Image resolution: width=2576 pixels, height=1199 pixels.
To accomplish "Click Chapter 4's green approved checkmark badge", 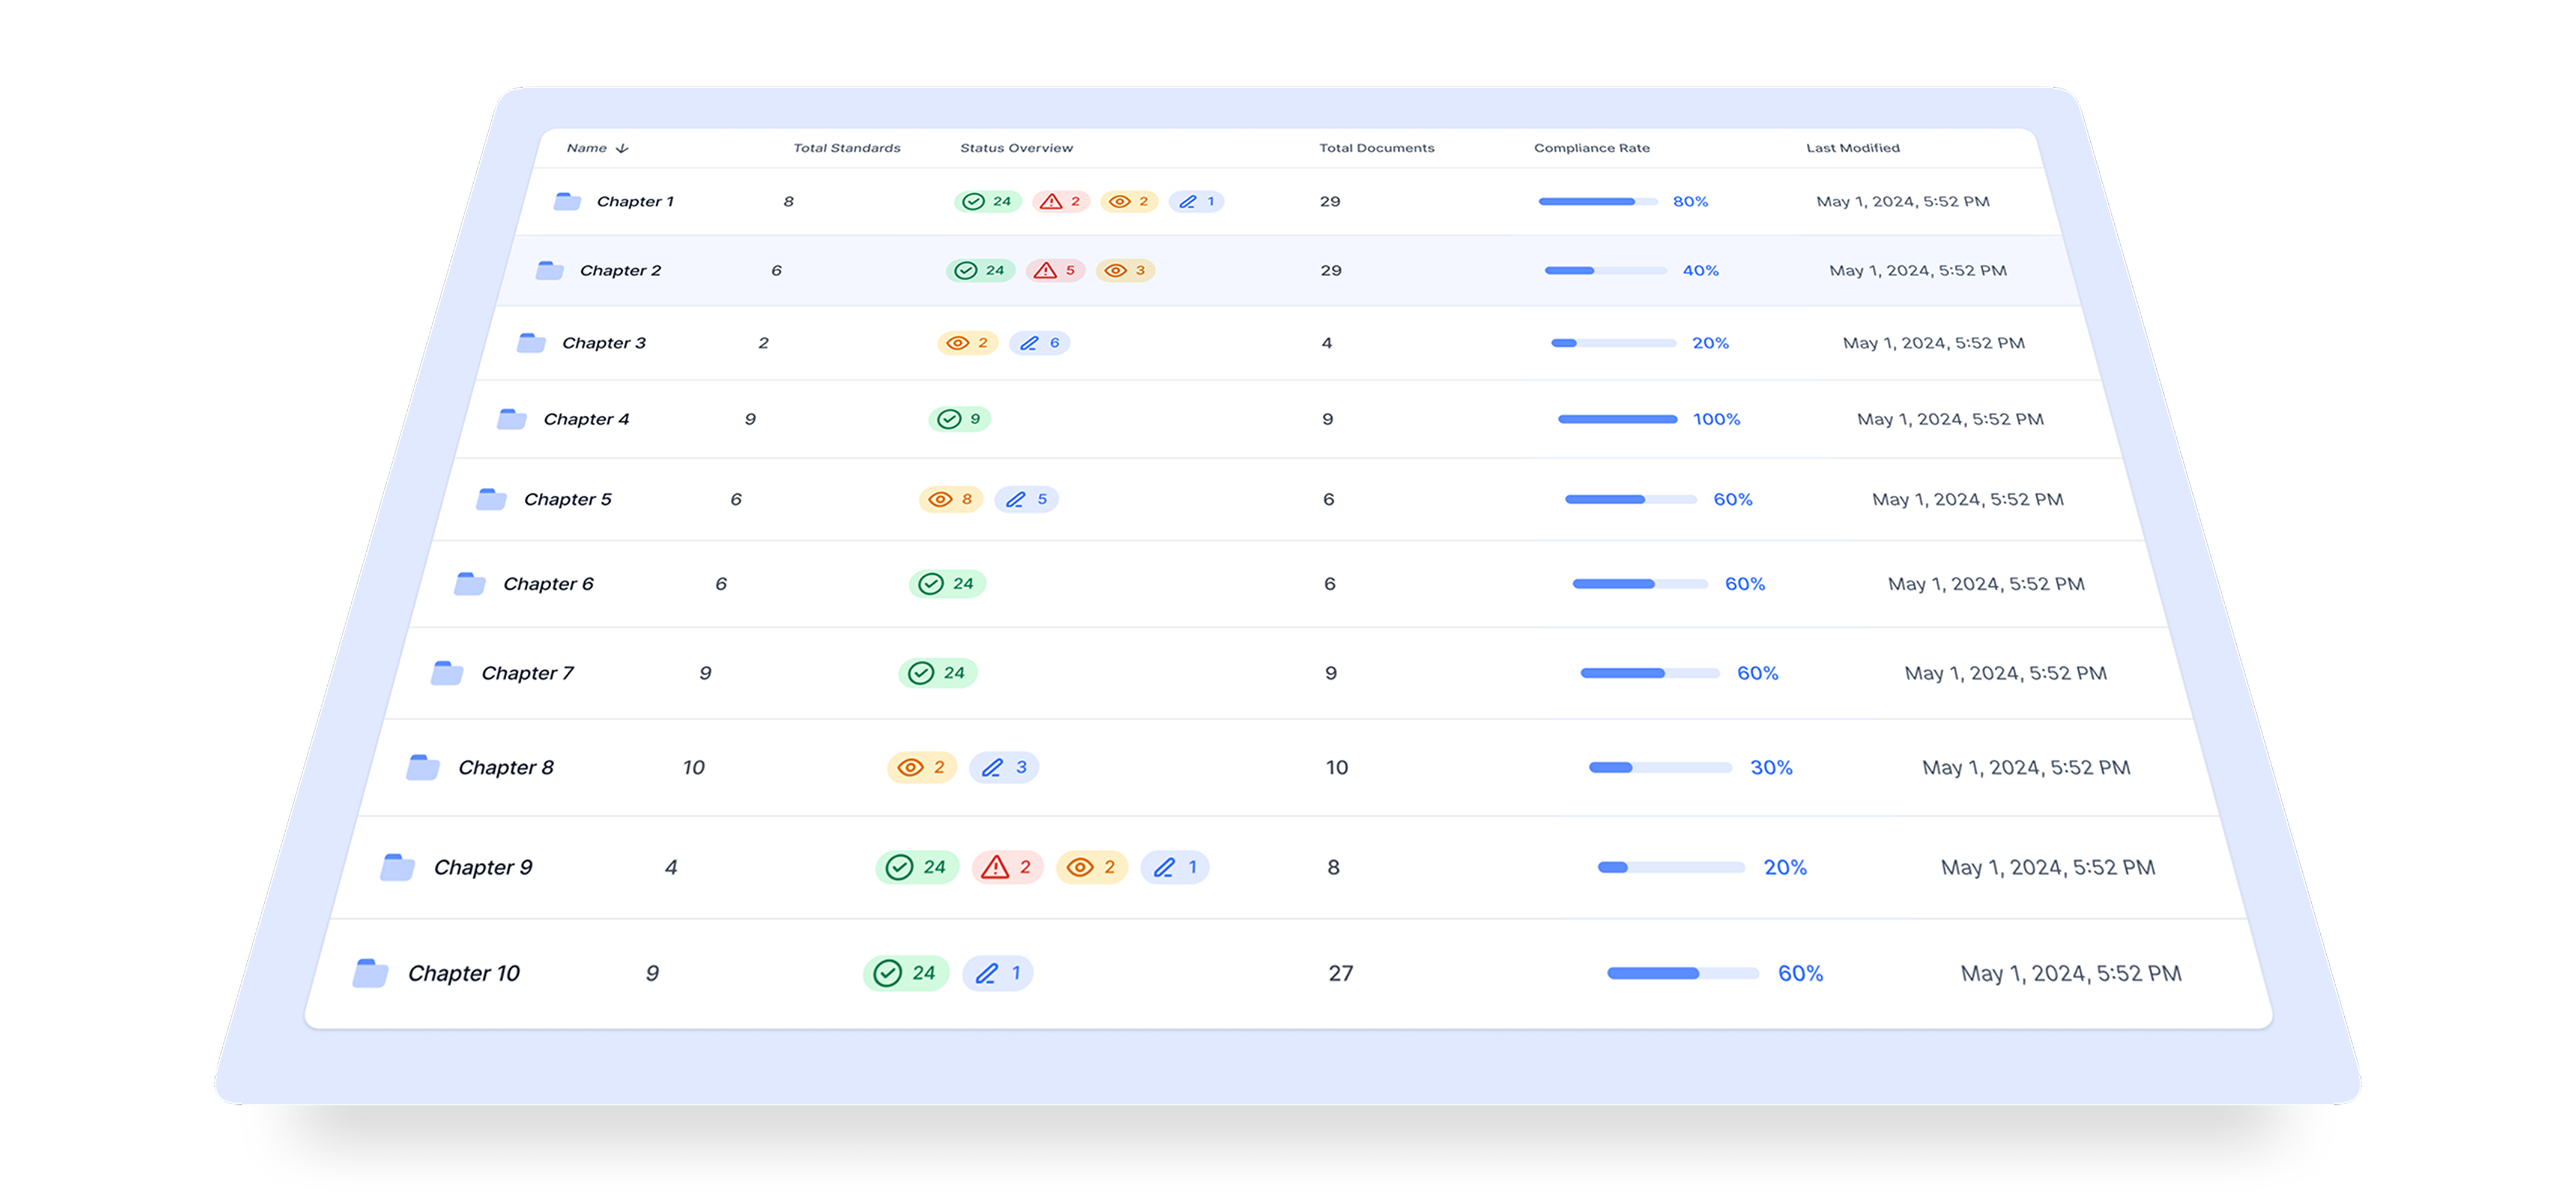I will [959, 419].
